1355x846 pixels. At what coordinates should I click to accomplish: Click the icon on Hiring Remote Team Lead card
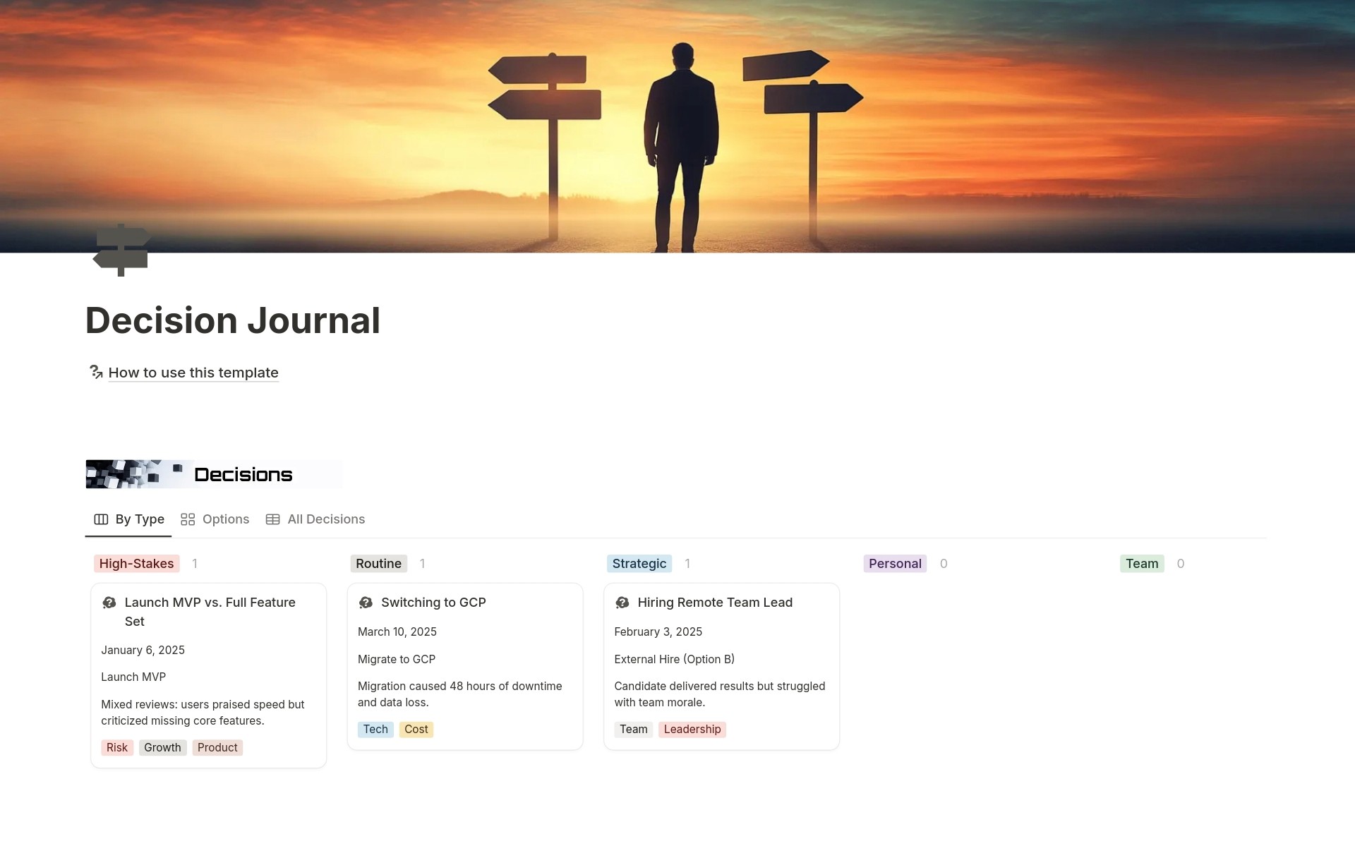pos(622,603)
